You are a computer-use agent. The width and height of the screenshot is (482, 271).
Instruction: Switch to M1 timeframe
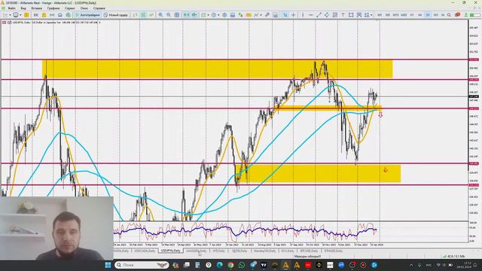[380, 15]
